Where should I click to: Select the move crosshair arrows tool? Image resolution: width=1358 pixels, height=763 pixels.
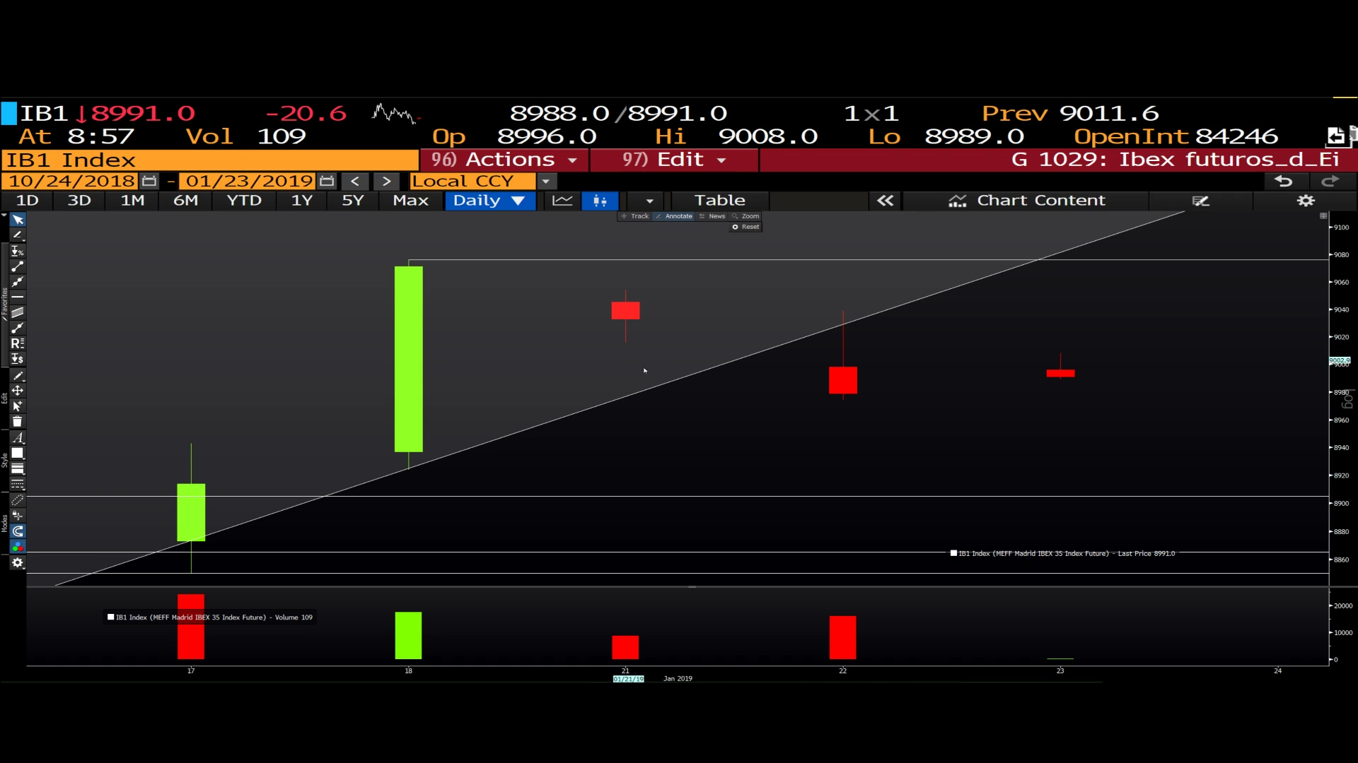coord(18,391)
